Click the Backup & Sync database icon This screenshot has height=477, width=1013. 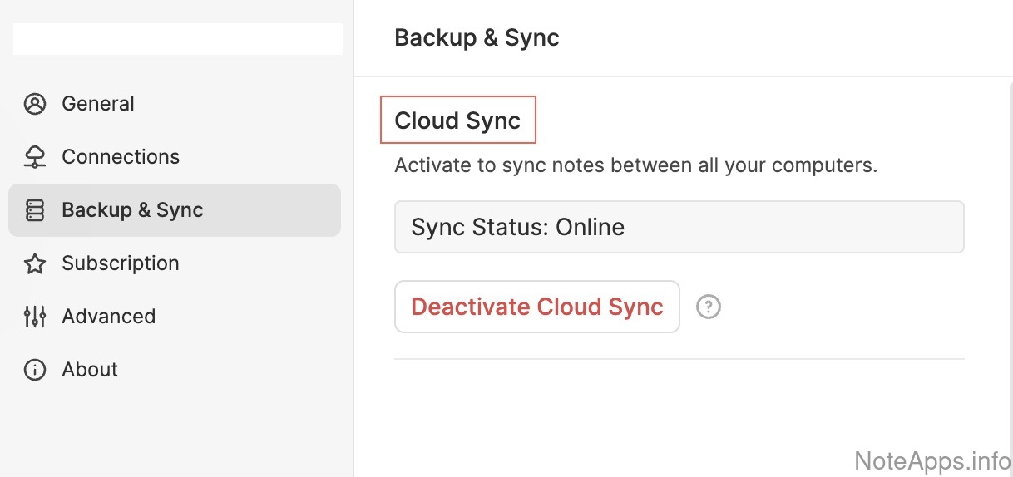coord(35,210)
